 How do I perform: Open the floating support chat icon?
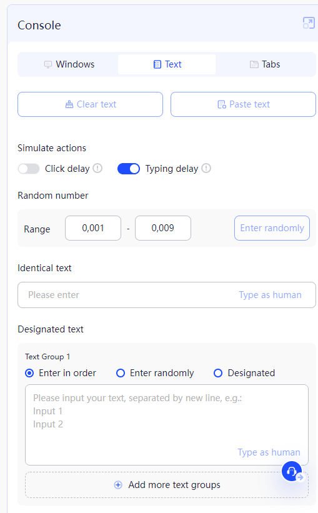click(x=292, y=471)
